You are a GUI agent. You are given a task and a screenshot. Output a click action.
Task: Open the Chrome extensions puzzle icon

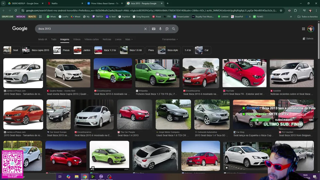pyautogui.click(x=295, y=10)
